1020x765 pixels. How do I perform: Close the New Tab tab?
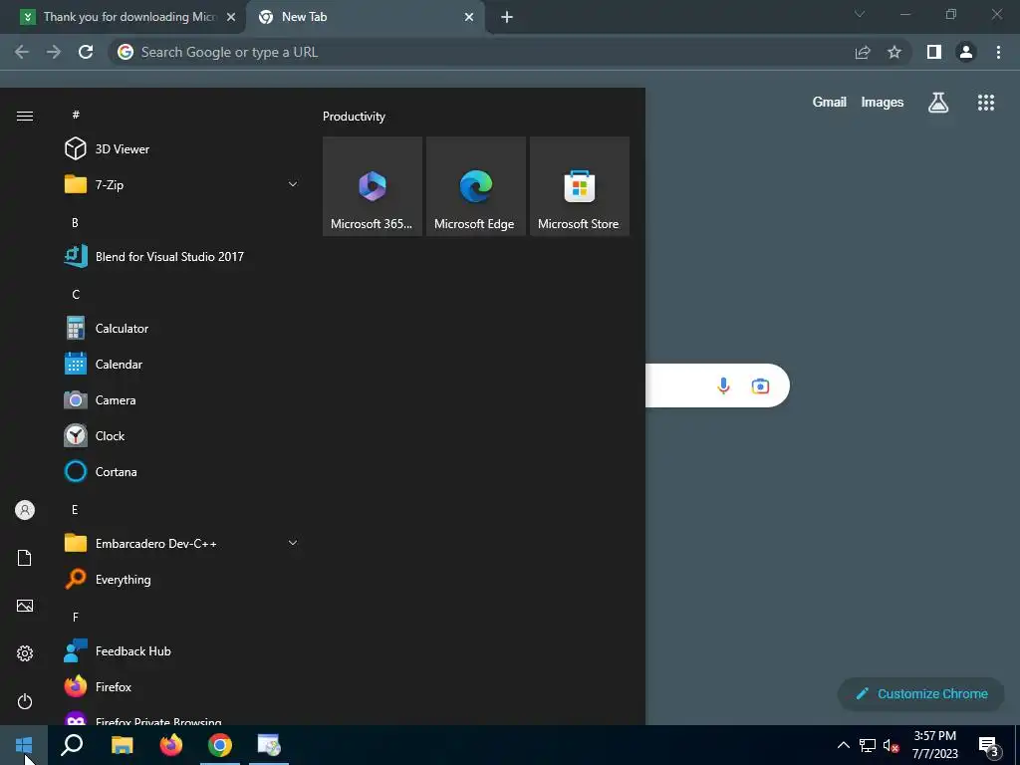pos(469,17)
